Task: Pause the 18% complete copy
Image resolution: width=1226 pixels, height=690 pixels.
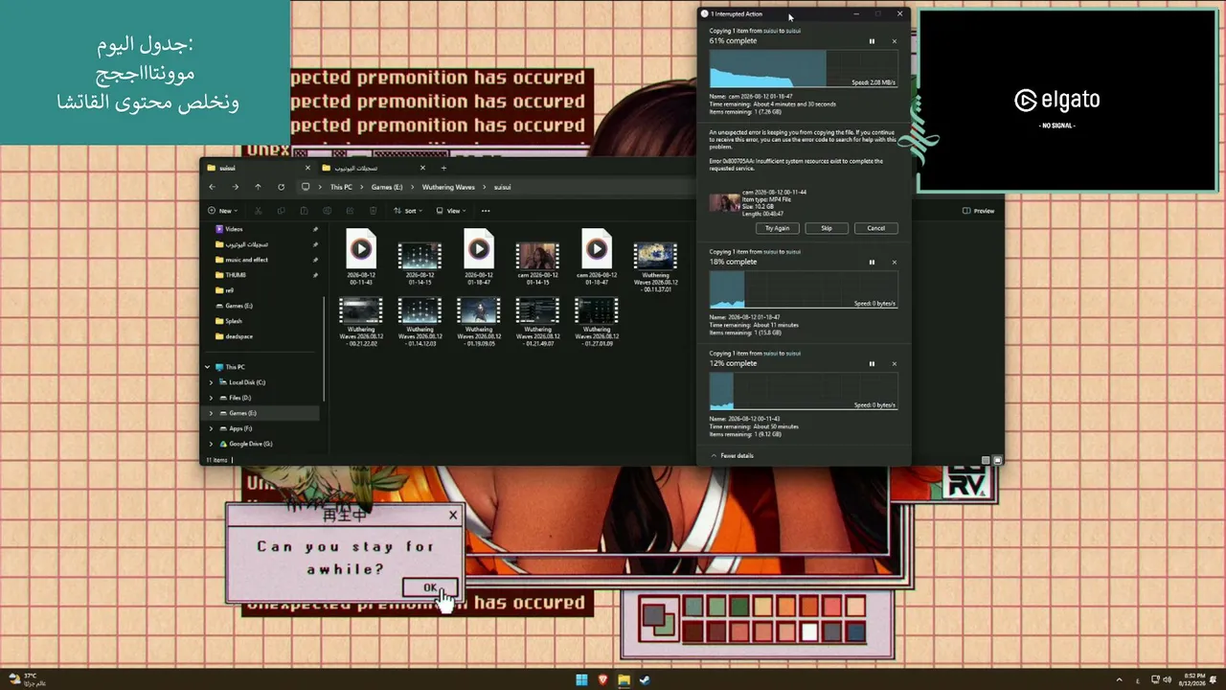Action: (x=872, y=262)
